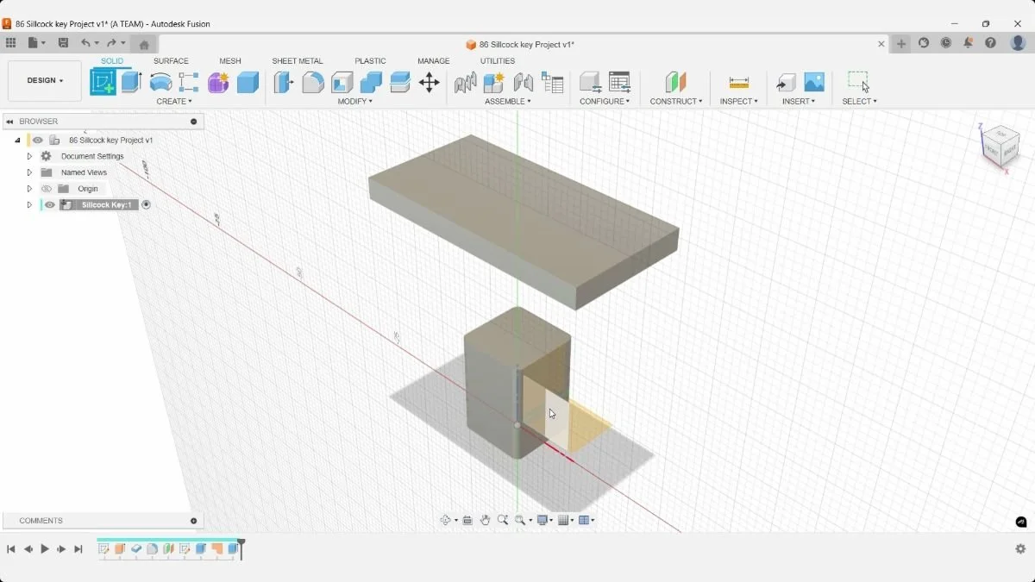Viewport: 1035px width, 582px height.
Task: Switch to the UTILITIES tab
Action: 498,61
